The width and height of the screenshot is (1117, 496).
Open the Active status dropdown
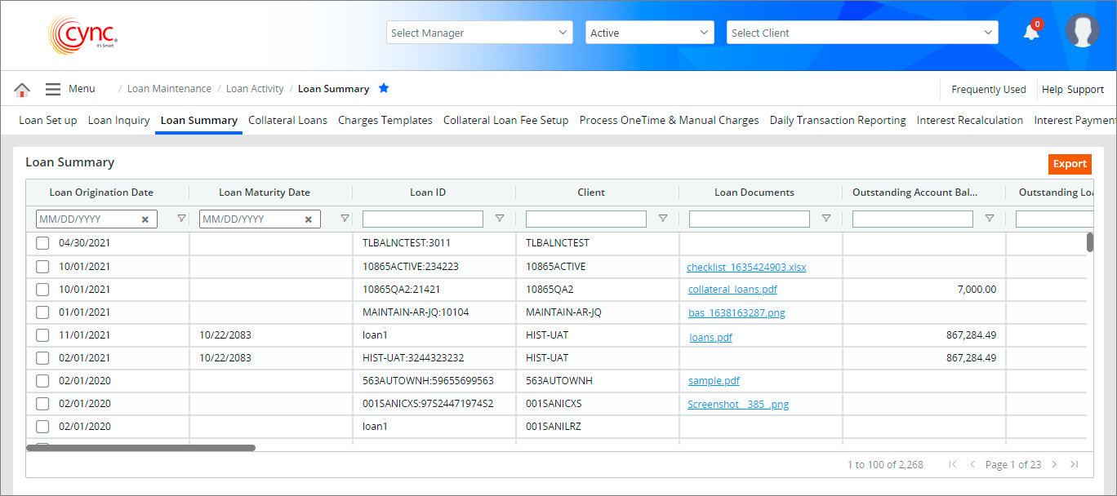[649, 33]
